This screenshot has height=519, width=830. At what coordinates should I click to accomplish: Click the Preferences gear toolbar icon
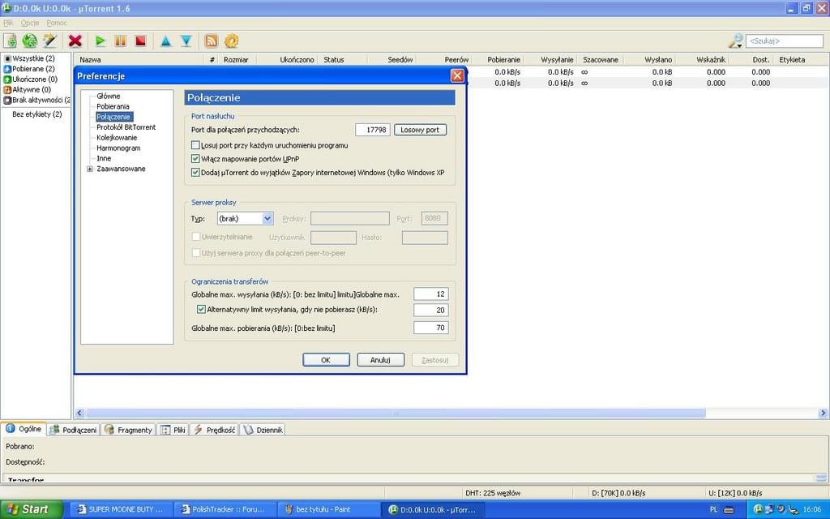click(231, 41)
